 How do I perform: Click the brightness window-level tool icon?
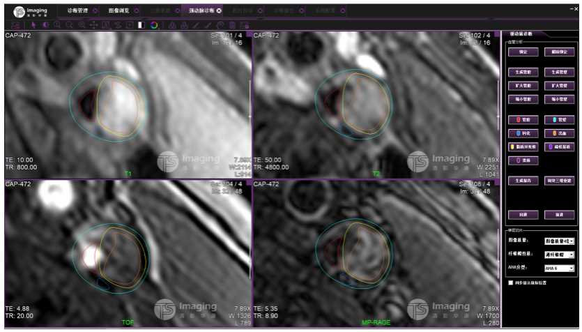[45, 25]
